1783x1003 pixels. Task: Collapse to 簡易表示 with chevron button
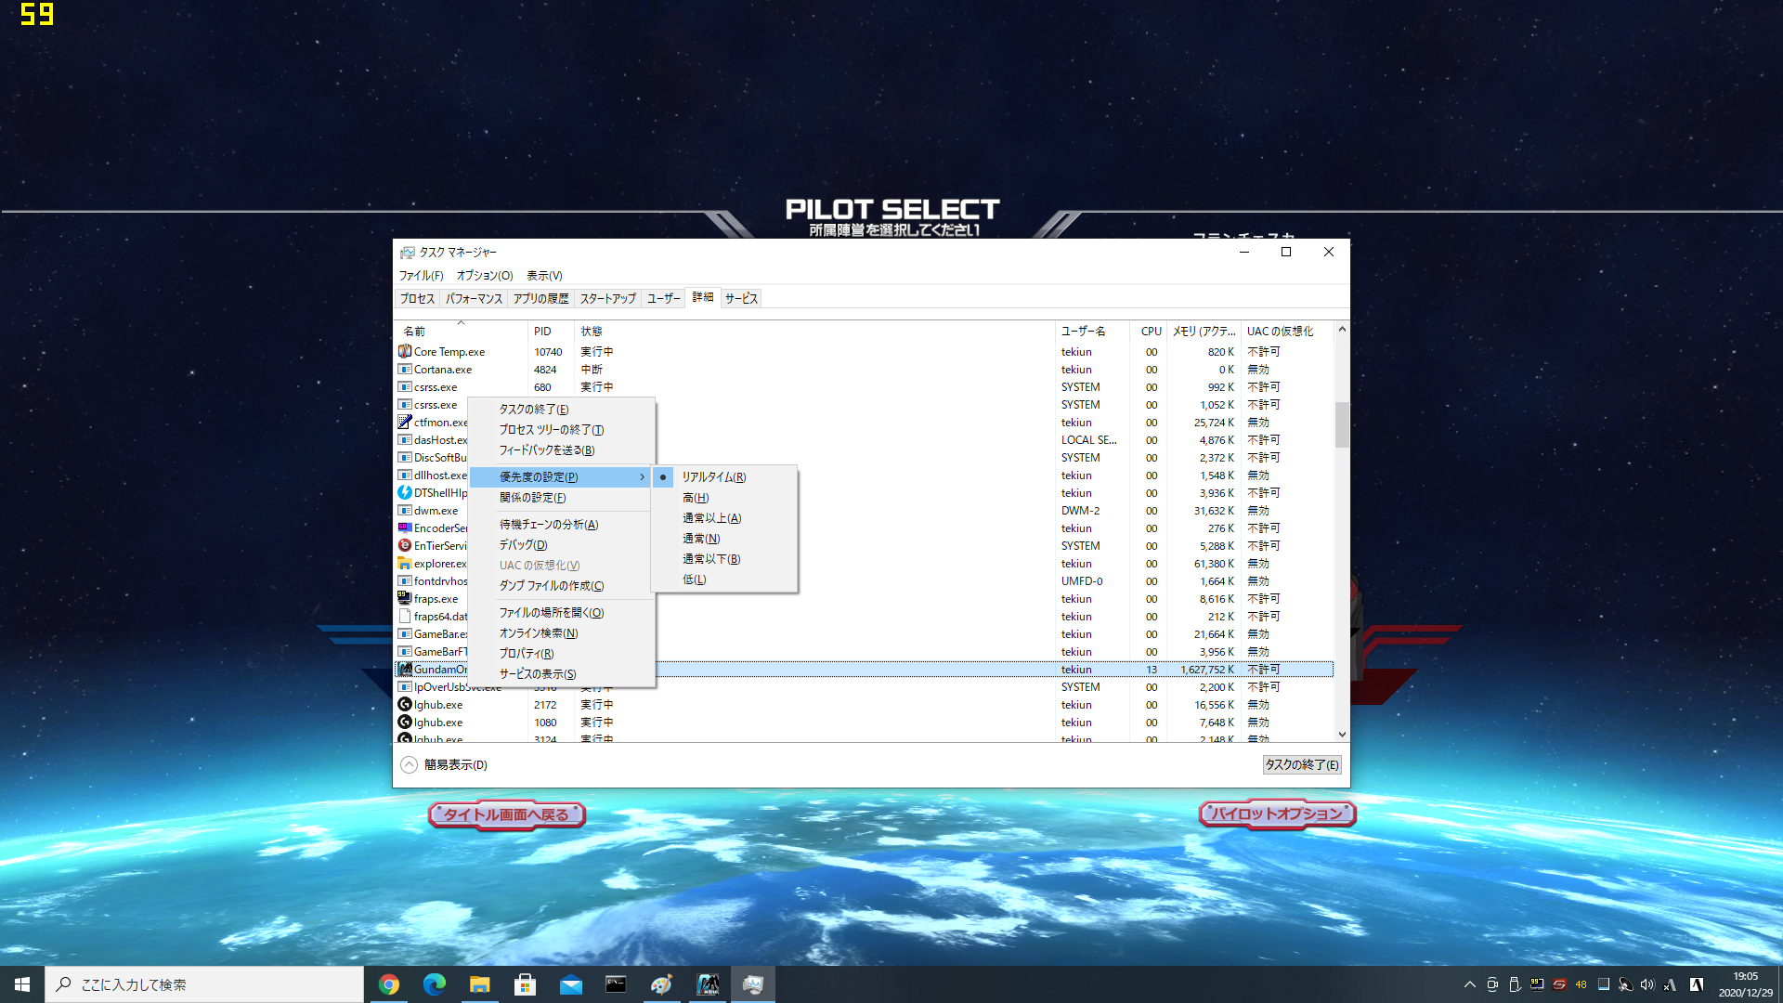pos(409,765)
